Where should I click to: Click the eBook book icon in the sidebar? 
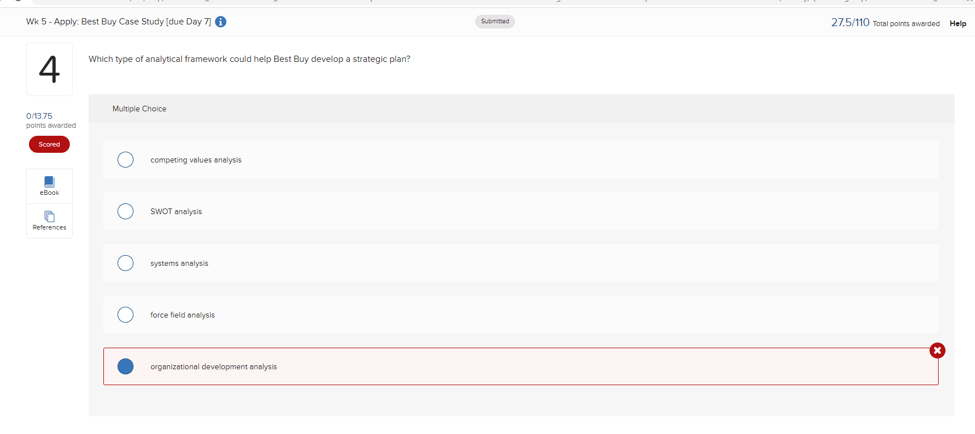click(49, 181)
